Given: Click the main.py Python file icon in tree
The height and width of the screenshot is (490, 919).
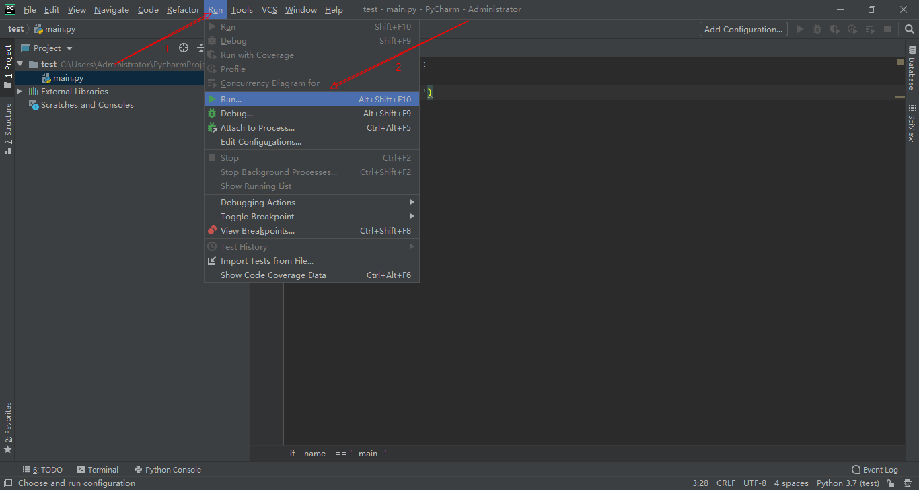Looking at the screenshot, I should tap(46, 78).
